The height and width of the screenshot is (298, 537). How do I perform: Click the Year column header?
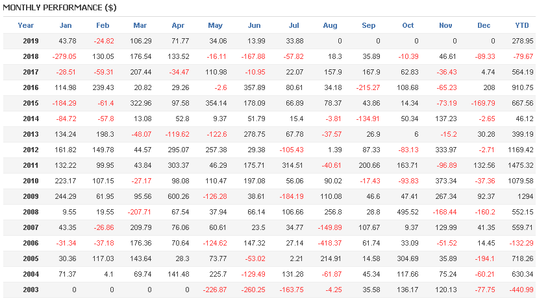tap(26, 25)
